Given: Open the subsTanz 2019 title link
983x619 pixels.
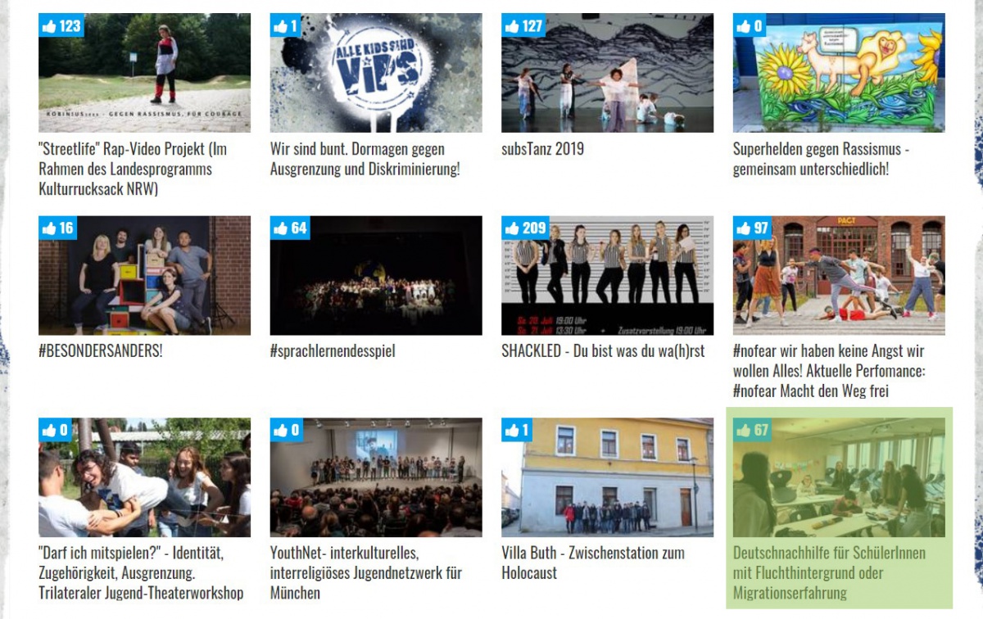Looking at the screenshot, I should pos(542,150).
